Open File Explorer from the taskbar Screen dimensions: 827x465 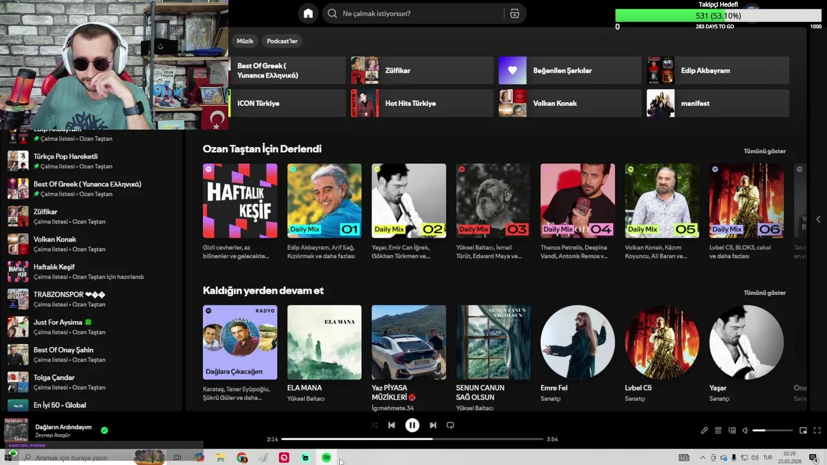(x=220, y=457)
